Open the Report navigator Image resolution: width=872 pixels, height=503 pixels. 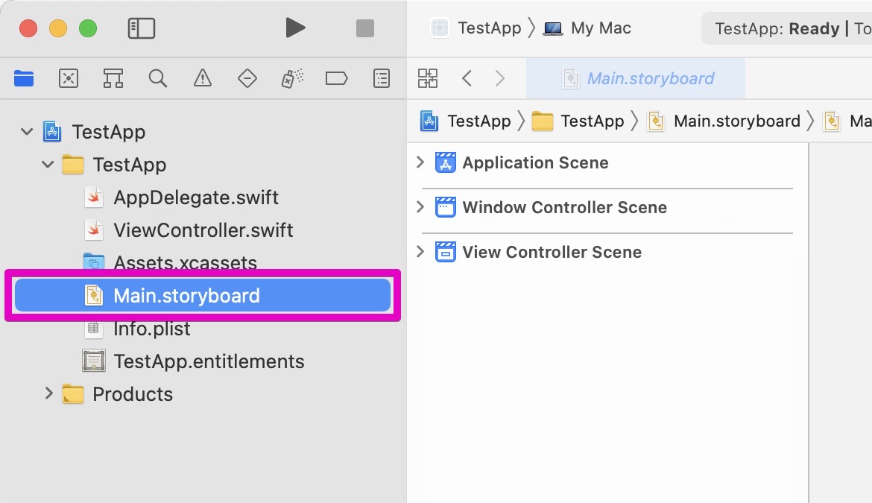point(381,78)
